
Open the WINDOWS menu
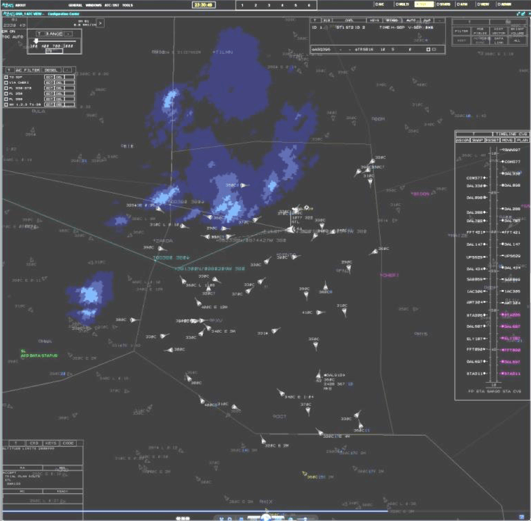click(x=93, y=5)
